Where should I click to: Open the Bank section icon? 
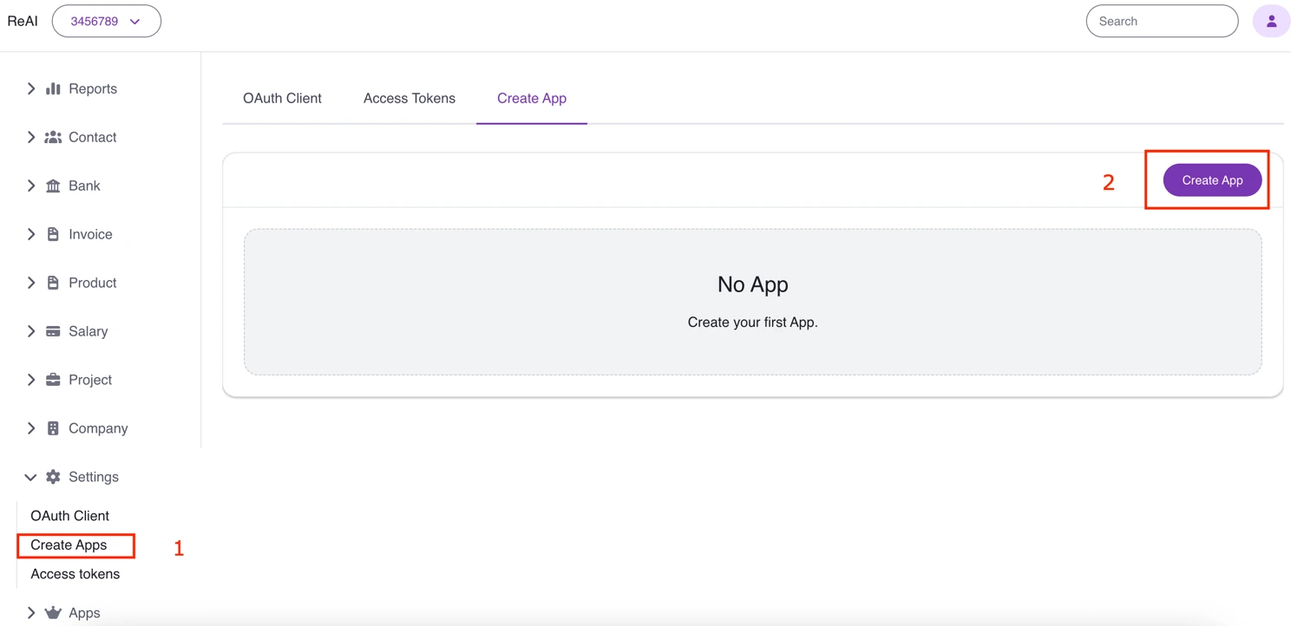(x=53, y=186)
